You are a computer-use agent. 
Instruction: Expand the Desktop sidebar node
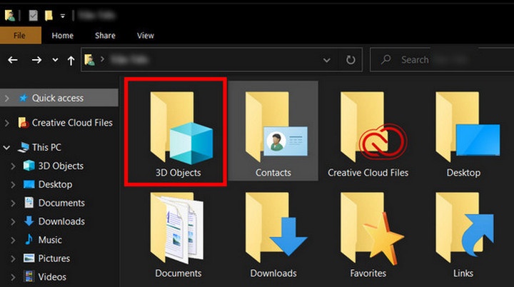[13, 185]
